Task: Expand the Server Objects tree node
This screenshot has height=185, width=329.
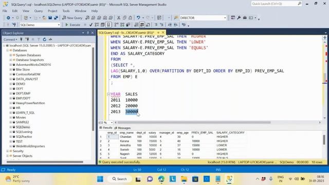Action: pos(7,156)
